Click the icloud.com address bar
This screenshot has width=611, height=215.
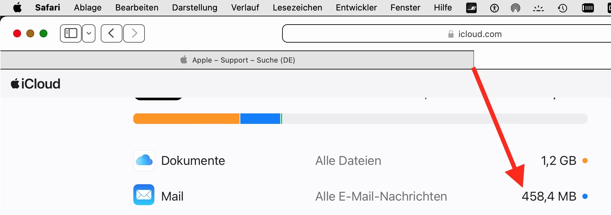pyautogui.click(x=446, y=34)
